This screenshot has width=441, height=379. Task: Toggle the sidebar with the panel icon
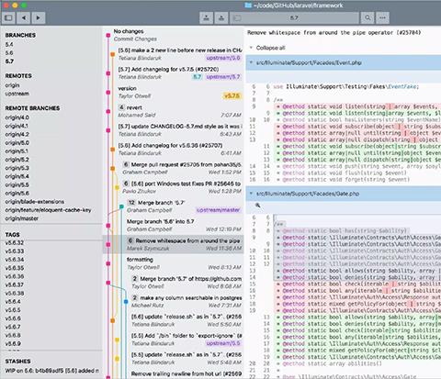coord(8,17)
